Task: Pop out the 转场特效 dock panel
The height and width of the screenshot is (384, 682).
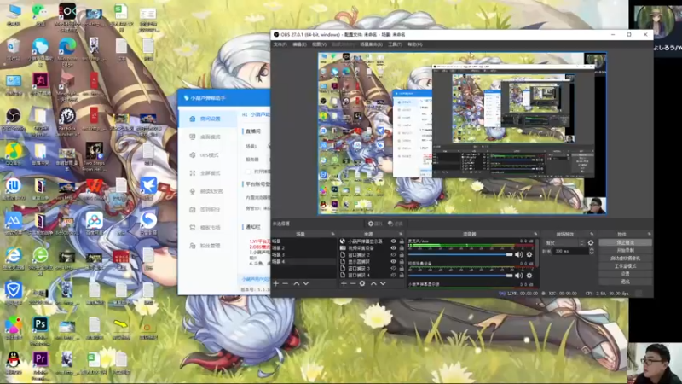Action: pyautogui.click(x=591, y=234)
